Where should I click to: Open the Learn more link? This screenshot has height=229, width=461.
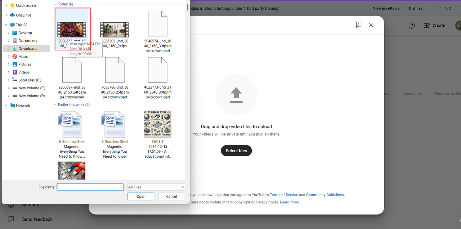pos(290,202)
